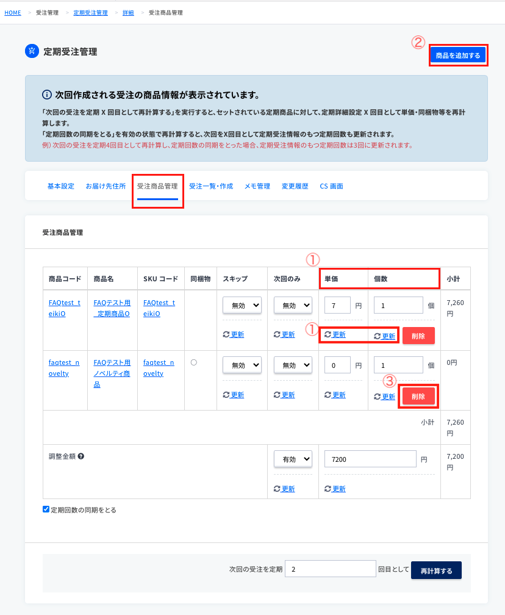Open product name link FAQテスト用ノベルティ商品
505x615 pixels.
tap(112, 373)
